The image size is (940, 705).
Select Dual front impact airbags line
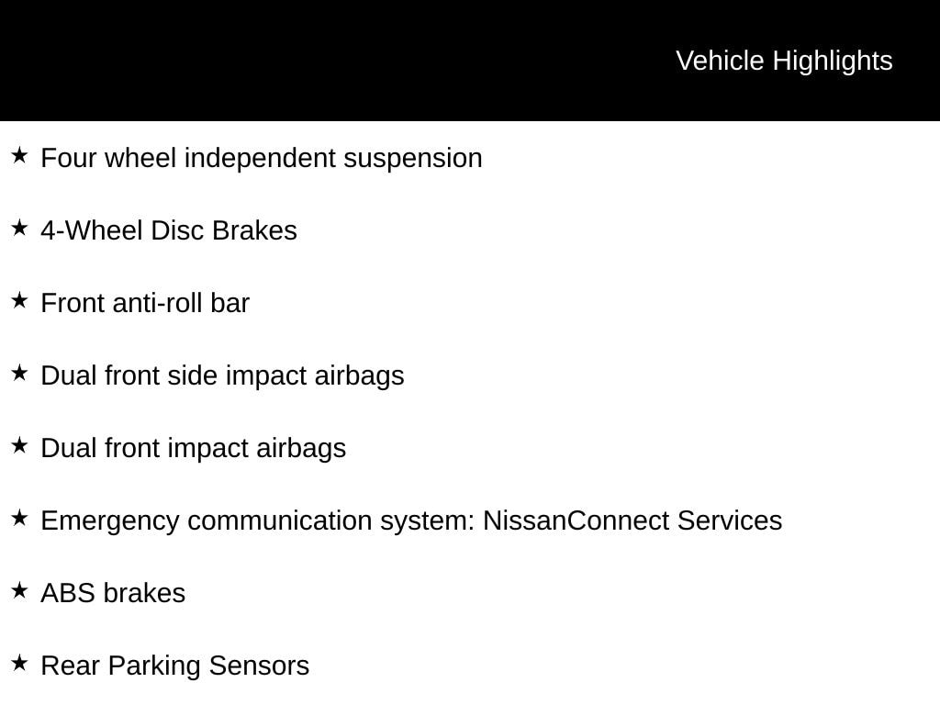(x=194, y=449)
